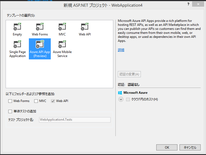Confirm with the OK button
The width and height of the screenshot is (206, 155).
(x=167, y=147)
